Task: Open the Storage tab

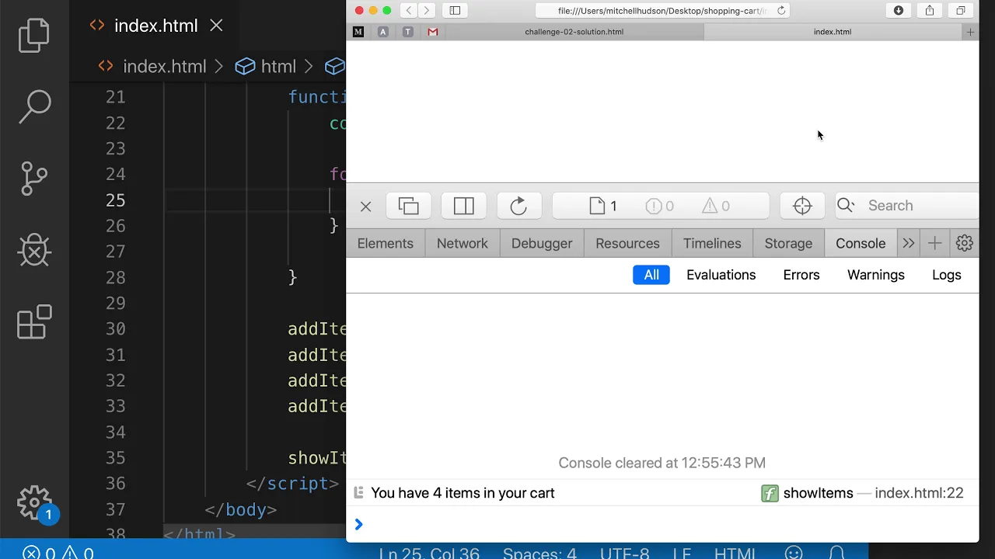Action: [x=788, y=243]
